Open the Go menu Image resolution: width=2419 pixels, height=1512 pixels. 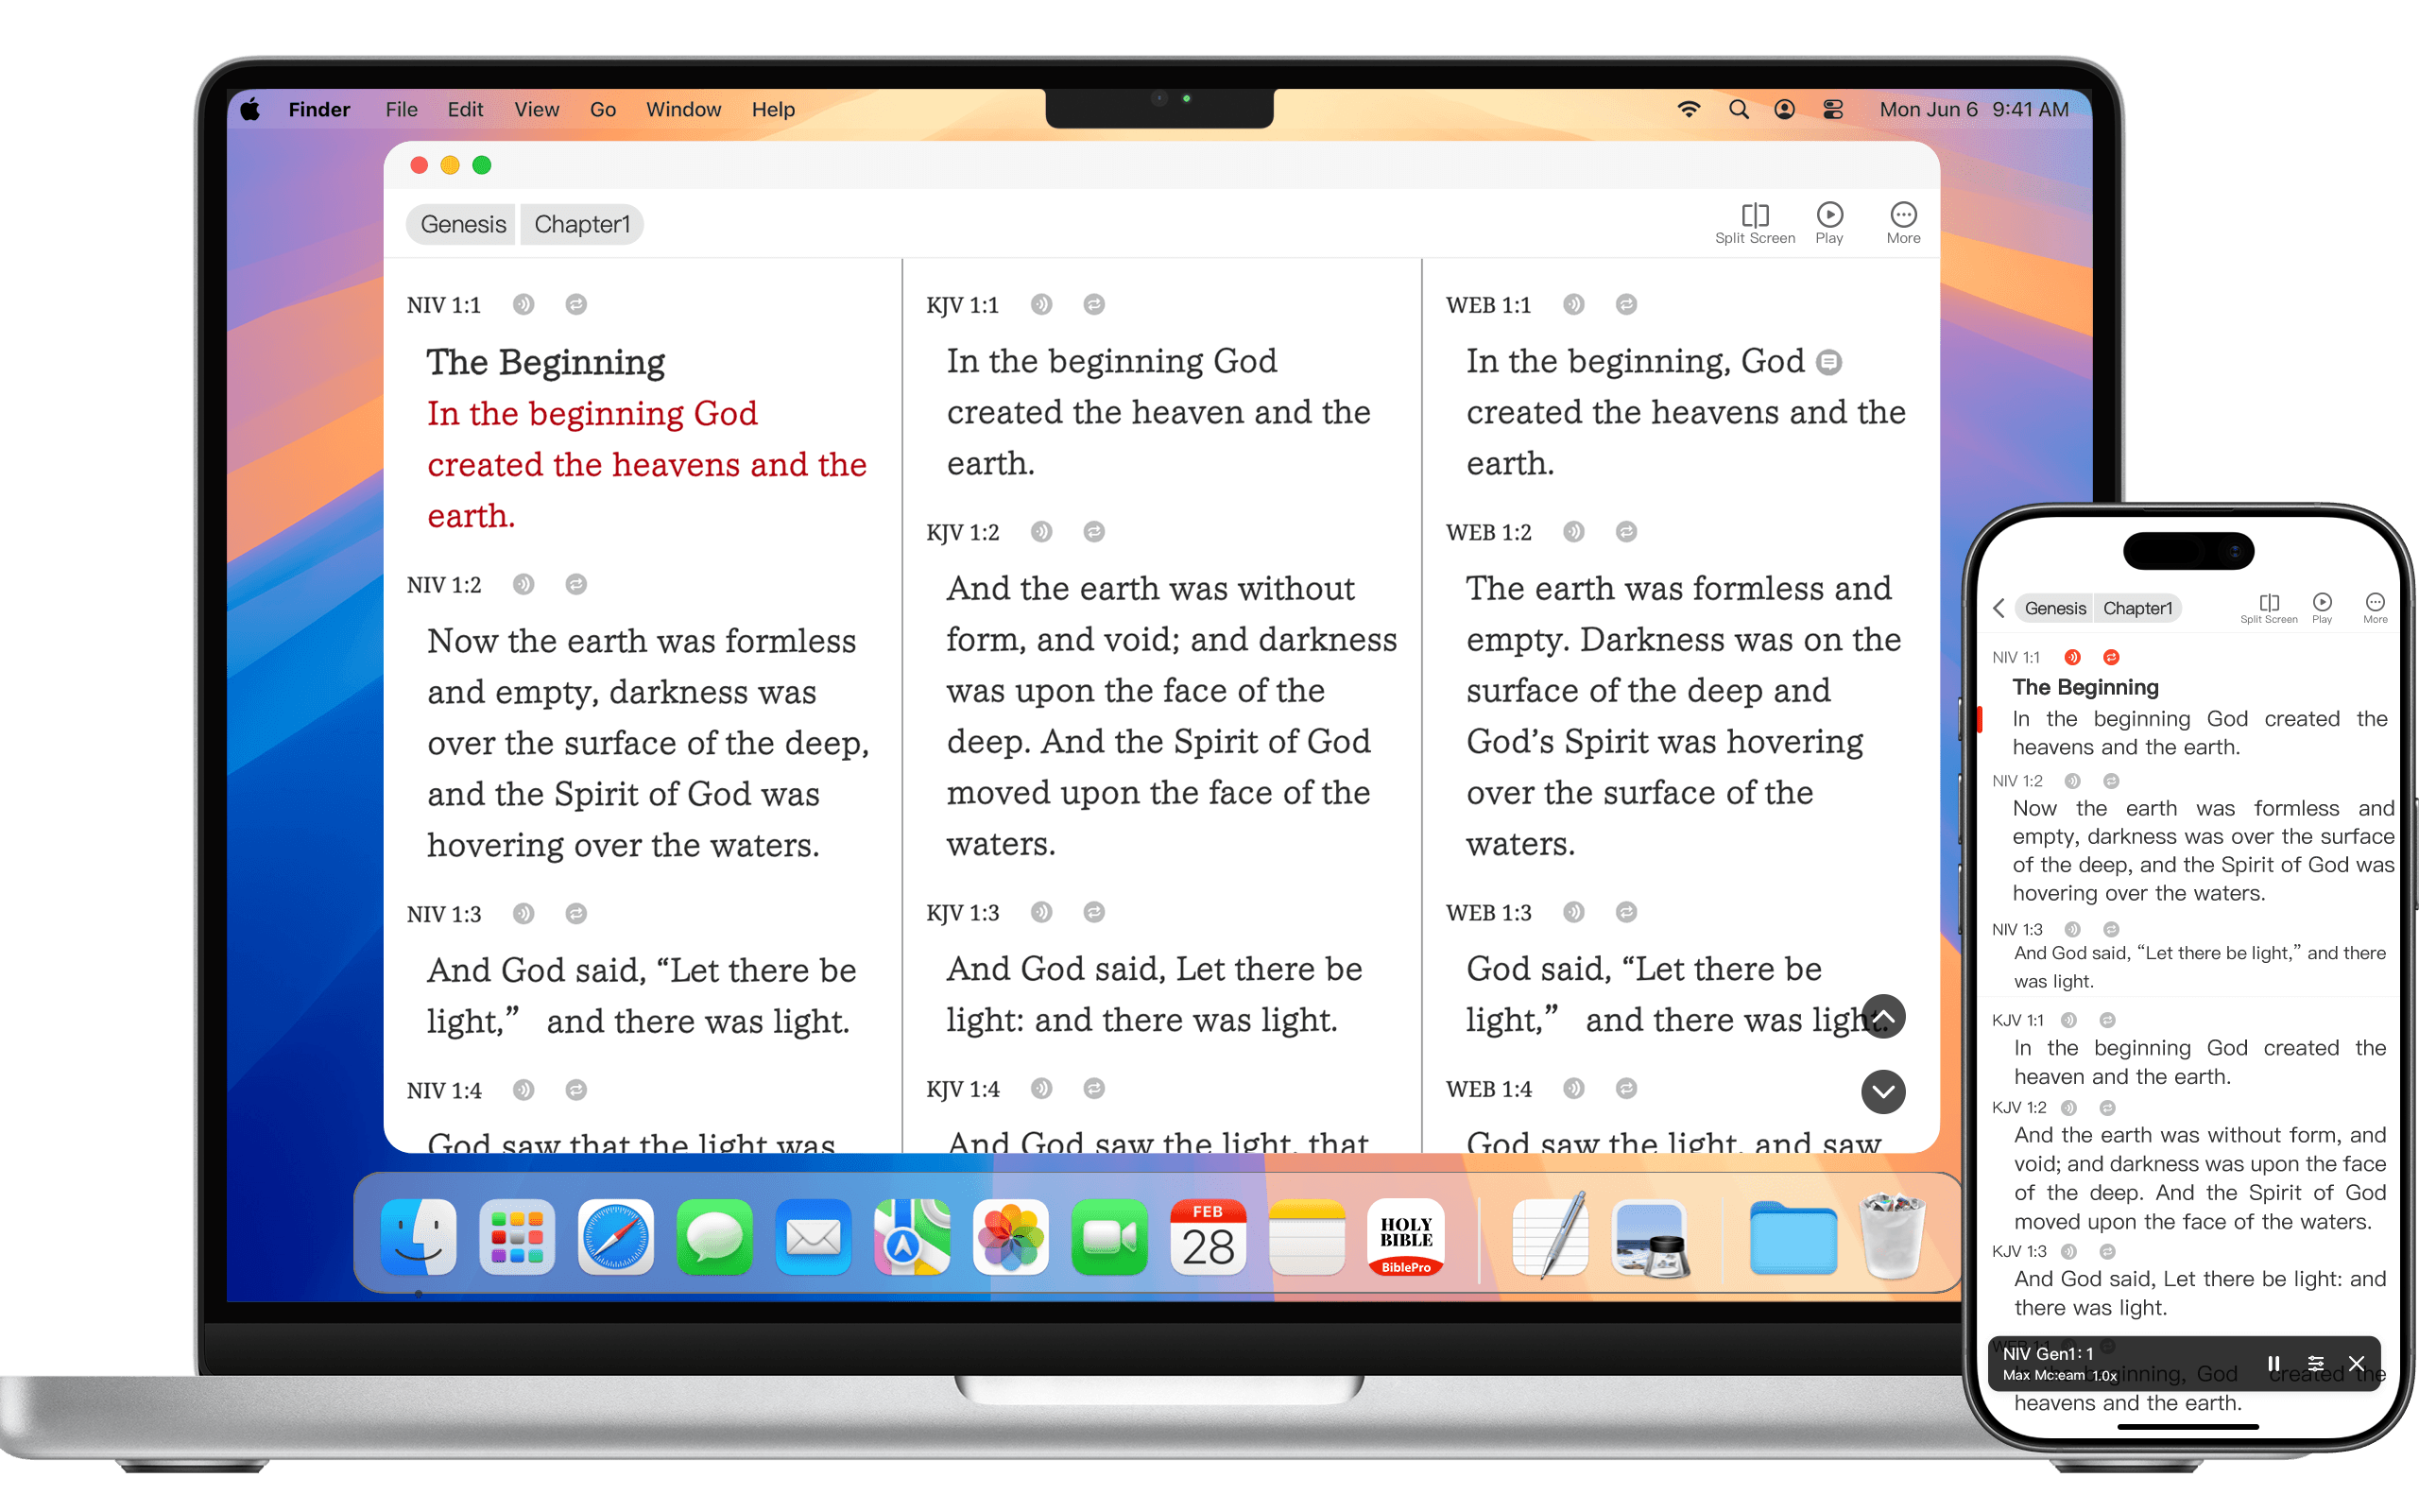click(603, 109)
